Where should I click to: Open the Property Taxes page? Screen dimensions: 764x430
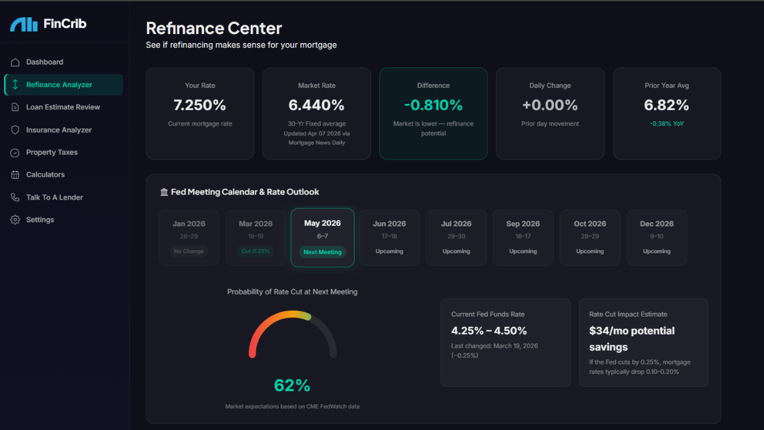pos(63,152)
